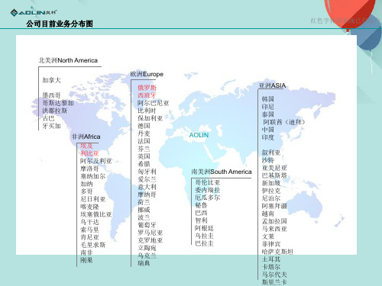Select 尼日利亚 in the Africa list
Screen dimensions: 382x286
click(x=93, y=199)
